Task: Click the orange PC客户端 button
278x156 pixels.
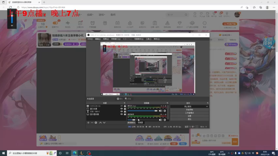Action: (x=230, y=24)
